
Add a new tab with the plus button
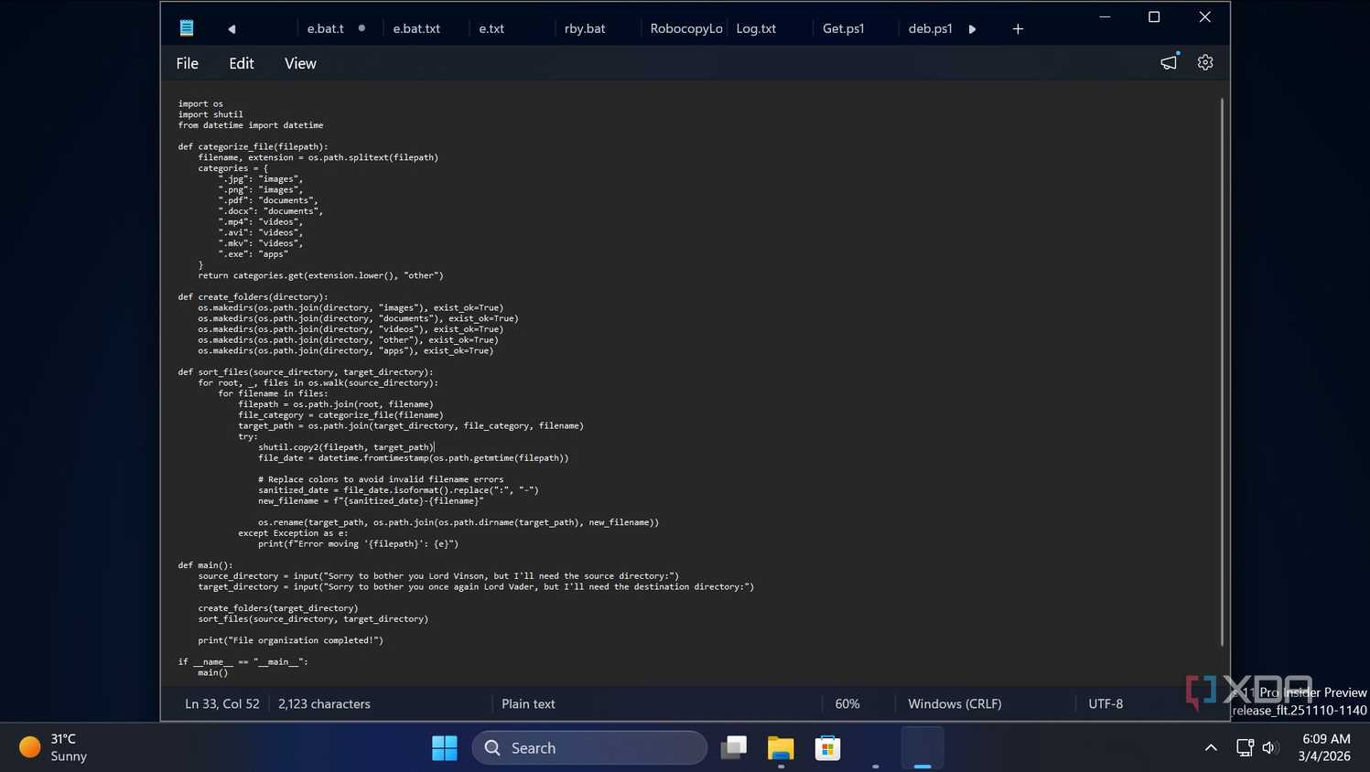(x=1018, y=28)
